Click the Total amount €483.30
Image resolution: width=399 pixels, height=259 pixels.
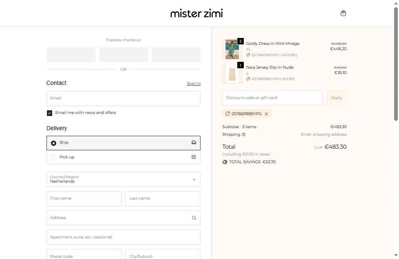[336, 147]
